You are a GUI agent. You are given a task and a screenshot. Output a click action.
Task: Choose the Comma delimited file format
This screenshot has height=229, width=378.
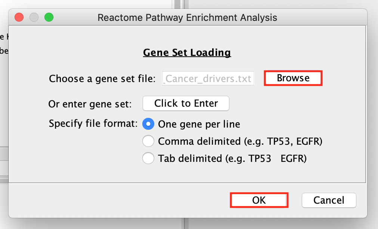click(x=149, y=141)
